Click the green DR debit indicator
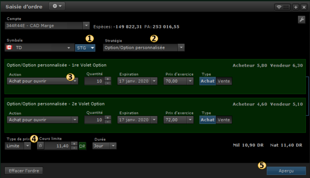 tap(82, 146)
